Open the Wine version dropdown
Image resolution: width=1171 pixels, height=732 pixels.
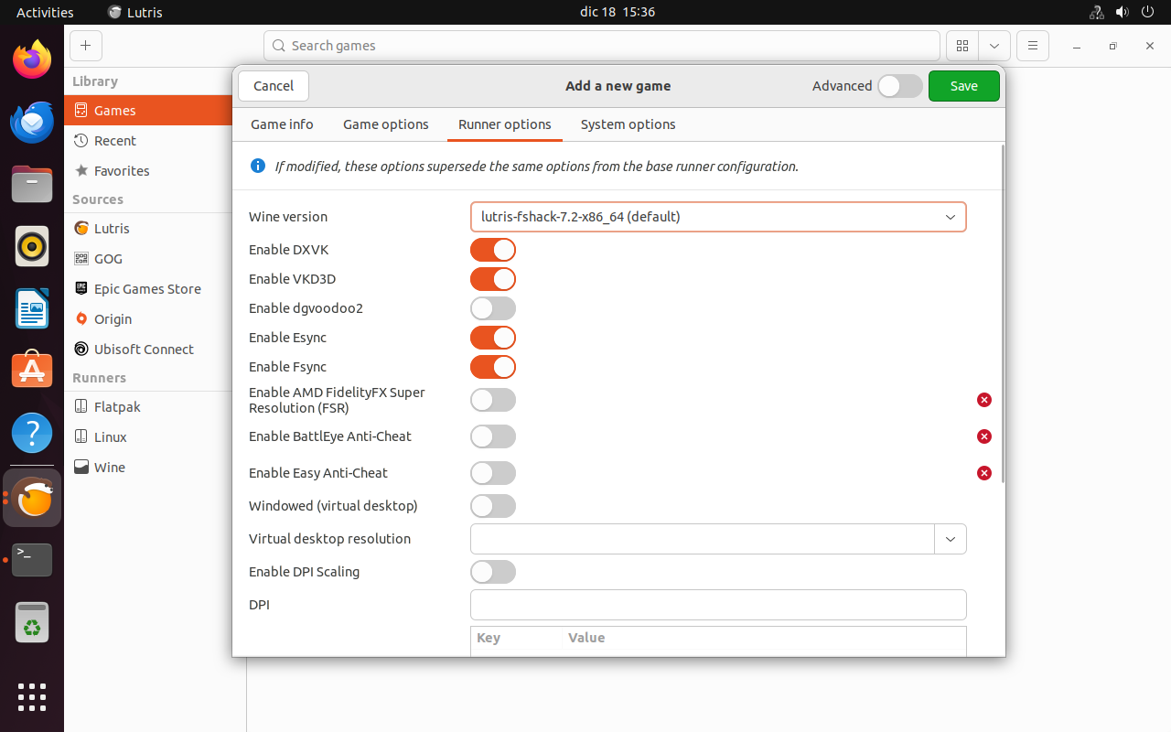(718, 217)
